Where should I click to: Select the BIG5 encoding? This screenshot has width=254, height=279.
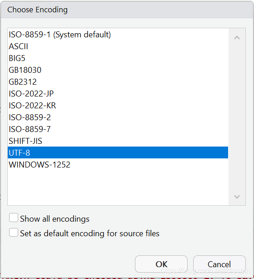pyautogui.click(x=118, y=58)
